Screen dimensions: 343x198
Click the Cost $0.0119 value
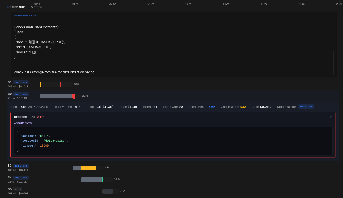(x=266, y=107)
